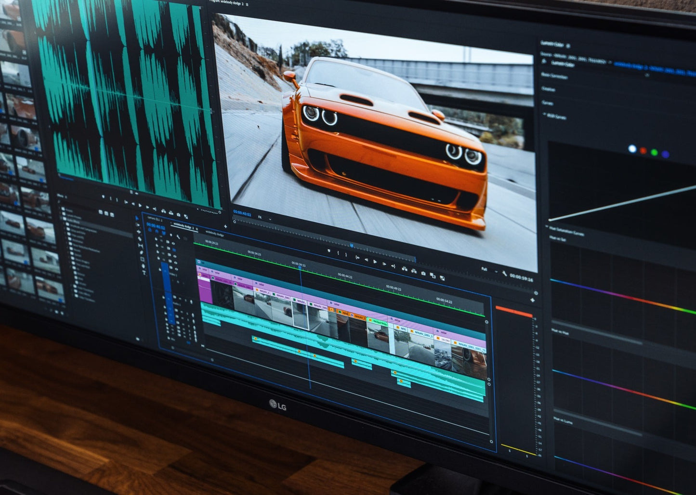
Task: Click the Lift button in Program monitor
Action: point(405,269)
